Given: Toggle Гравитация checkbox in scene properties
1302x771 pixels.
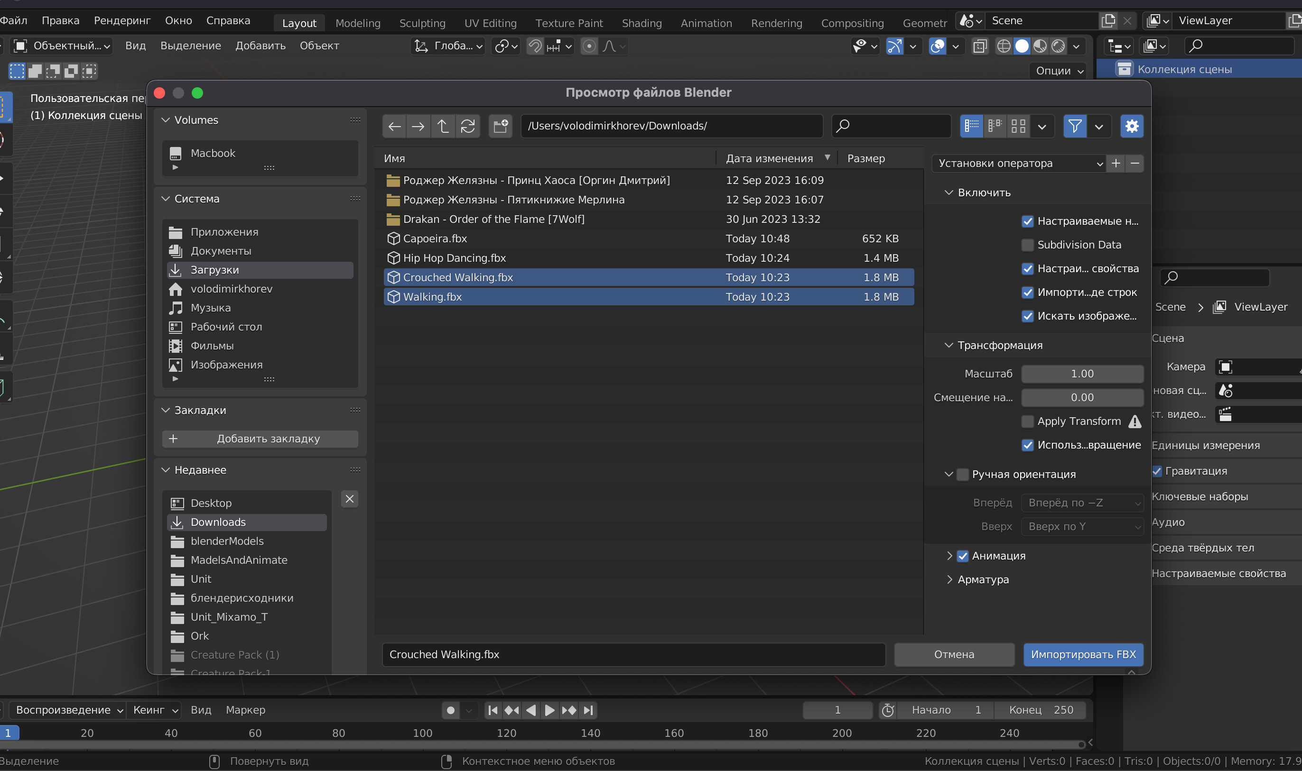Looking at the screenshot, I should tap(1157, 471).
